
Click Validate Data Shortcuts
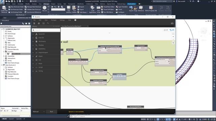(33, 9)
